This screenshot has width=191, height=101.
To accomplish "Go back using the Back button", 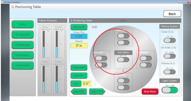I will [x=172, y=14].
